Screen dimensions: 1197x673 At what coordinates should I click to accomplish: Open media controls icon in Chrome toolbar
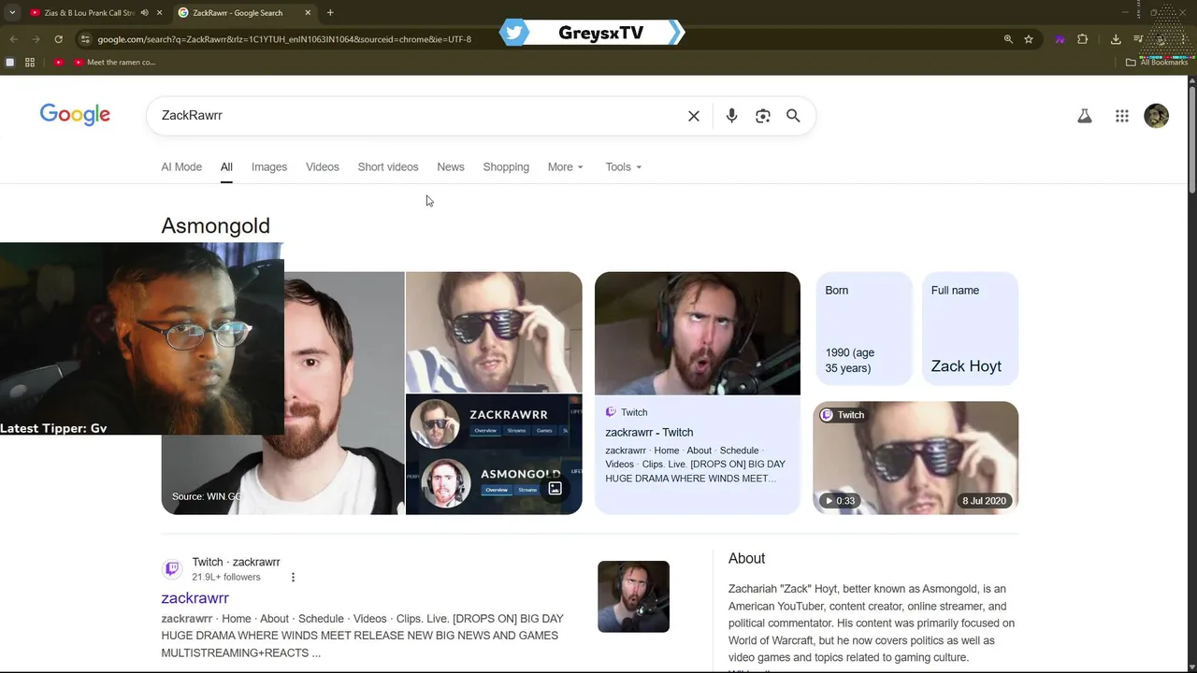pos(1138,39)
